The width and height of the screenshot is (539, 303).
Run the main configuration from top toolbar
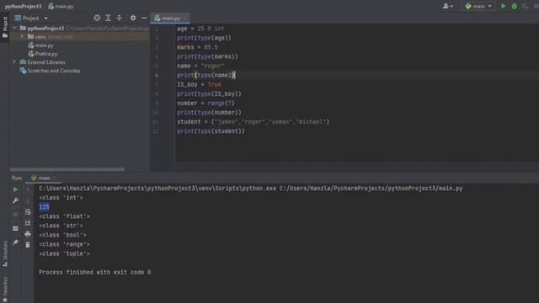[x=503, y=6]
